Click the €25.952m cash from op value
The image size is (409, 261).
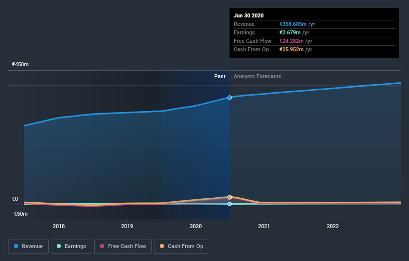click(291, 49)
